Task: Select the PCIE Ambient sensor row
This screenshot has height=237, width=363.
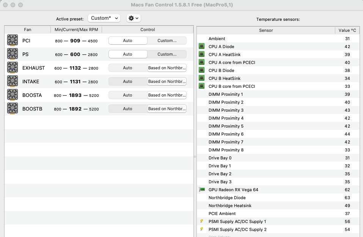Action: click(278, 214)
